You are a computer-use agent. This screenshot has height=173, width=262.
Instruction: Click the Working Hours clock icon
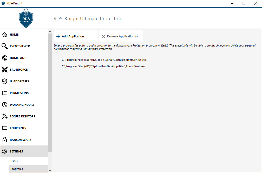click(5, 105)
